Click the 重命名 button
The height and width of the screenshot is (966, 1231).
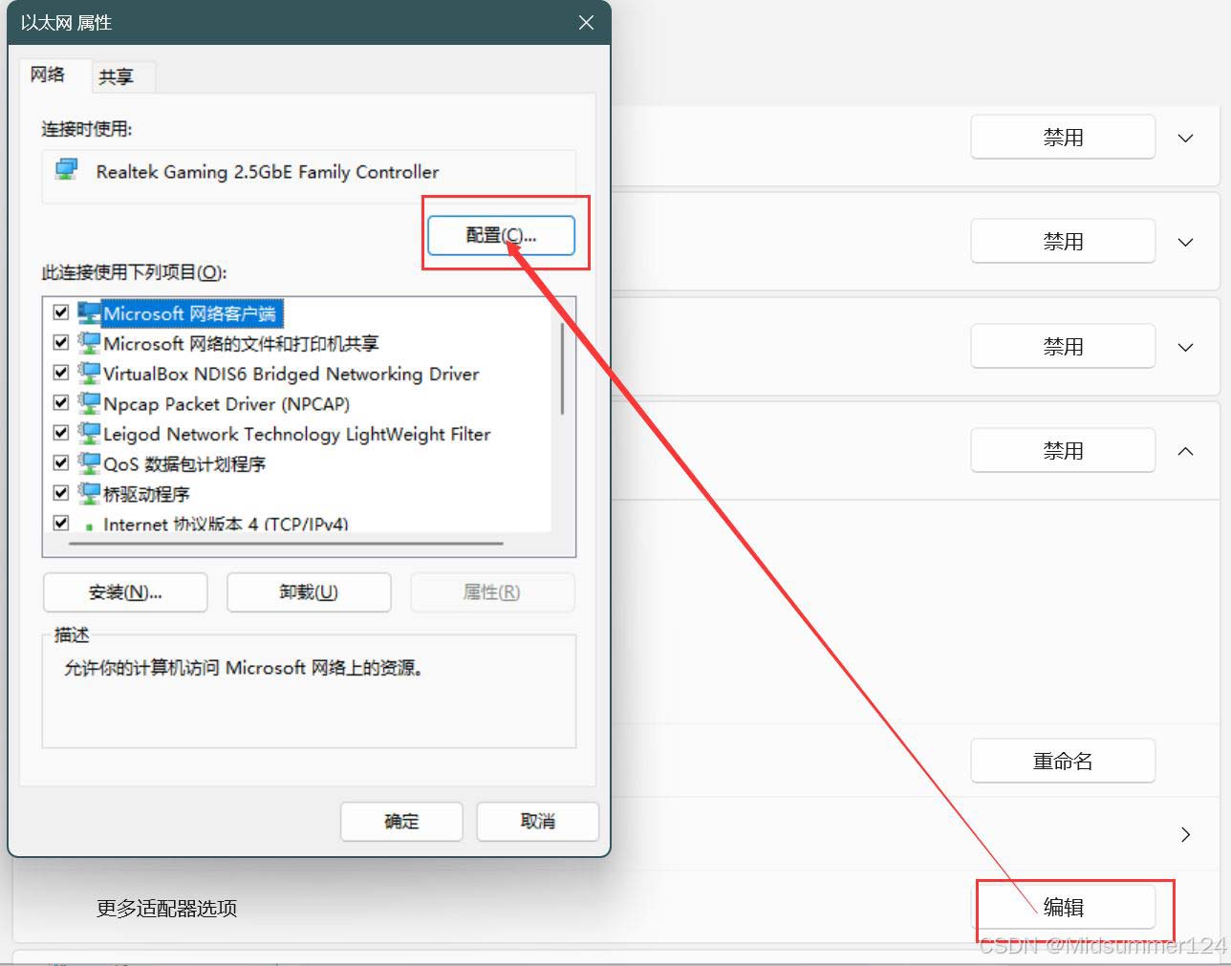[x=1063, y=762]
